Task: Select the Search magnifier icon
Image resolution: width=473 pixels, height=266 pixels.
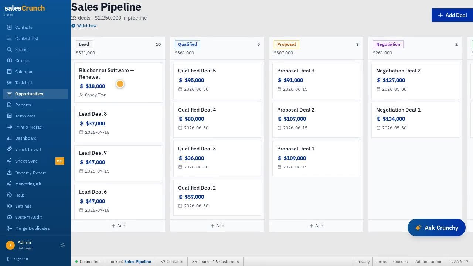Action: (9, 50)
